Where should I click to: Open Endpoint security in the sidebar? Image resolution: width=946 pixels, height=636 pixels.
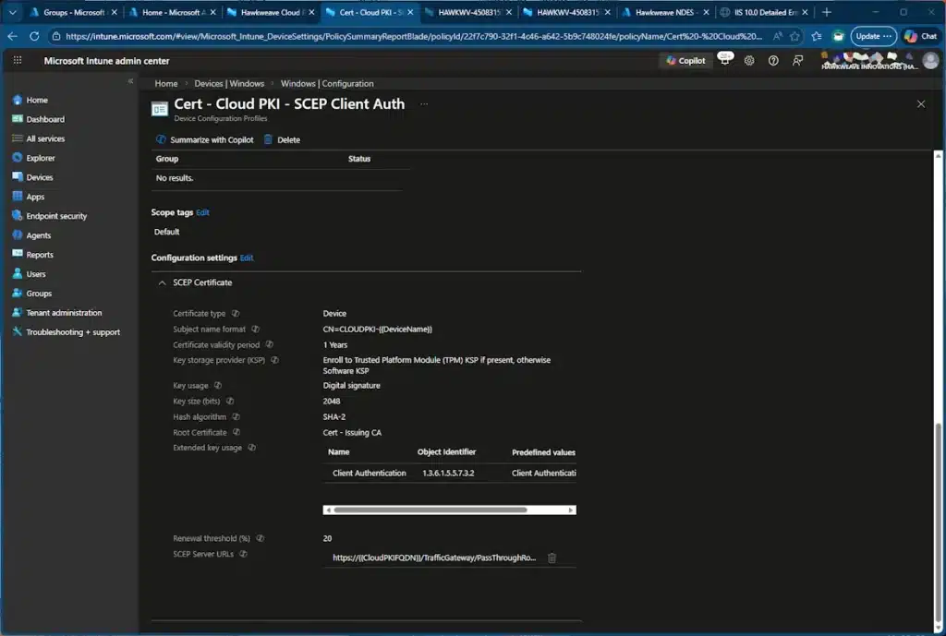(56, 216)
